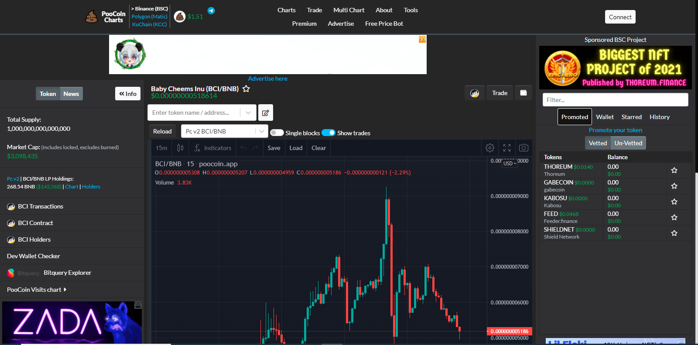This screenshot has width=698, height=345.
Task: Star the THOREUM token
Action: tap(674, 170)
